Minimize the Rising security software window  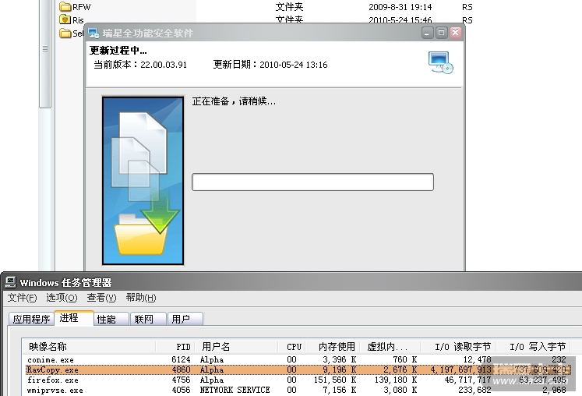[427, 33]
